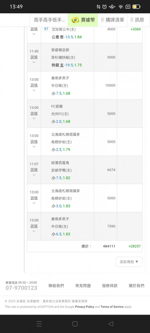Tap the Wi-Fi status icon

pos(121,7)
